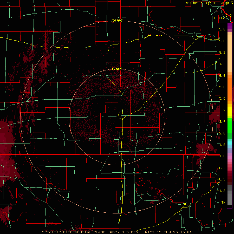This screenshot has width=234, height=234.
Task: Click the 0.2 scale value
Action: [222, 168]
